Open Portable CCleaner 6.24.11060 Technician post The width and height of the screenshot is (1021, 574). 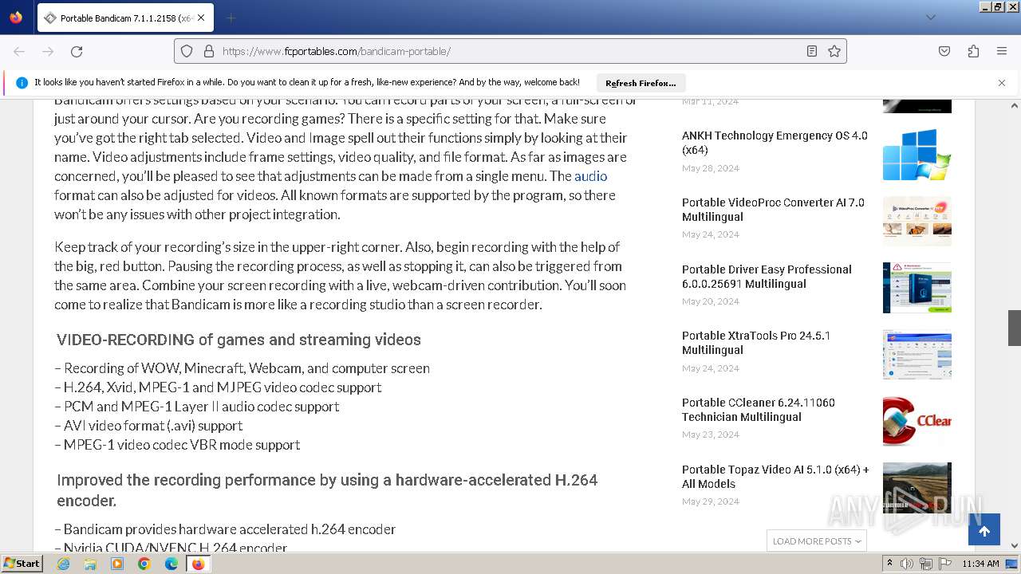click(759, 410)
